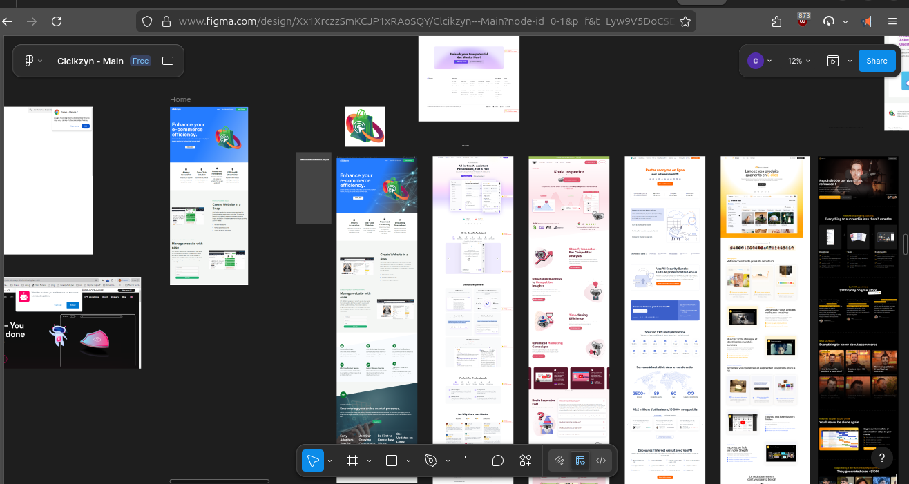909x484 pixels.
Task: Click the help question mark button
Action: [882, 458]
